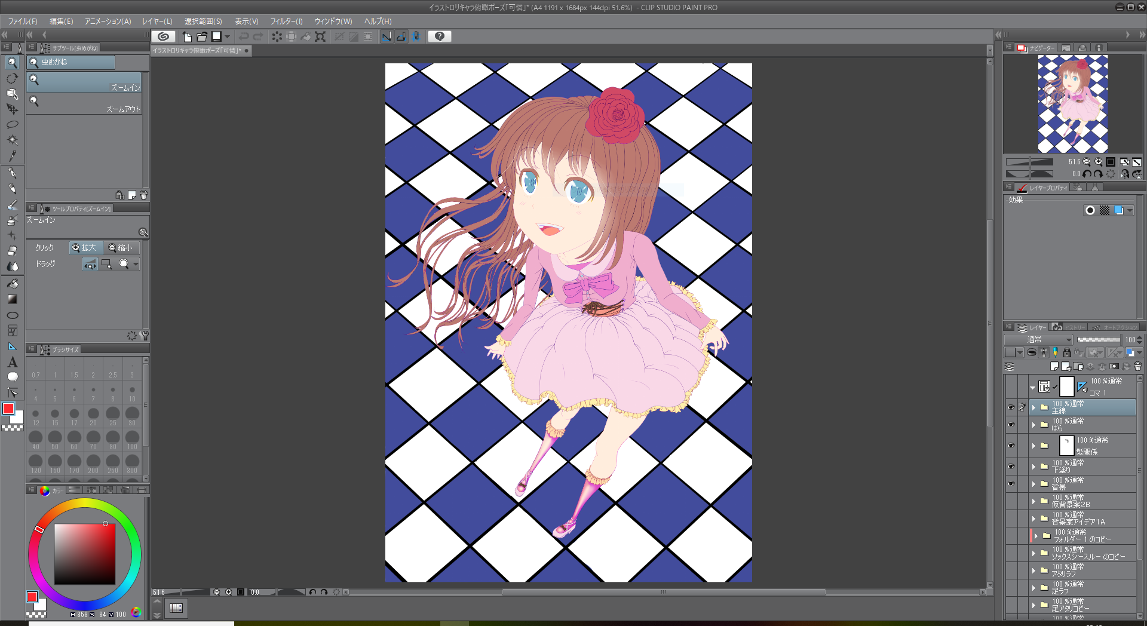Viewport: 1147px width, 626px height.
Task: Expand the 下塗り layer folder
Action: (x=1033, y=467)
